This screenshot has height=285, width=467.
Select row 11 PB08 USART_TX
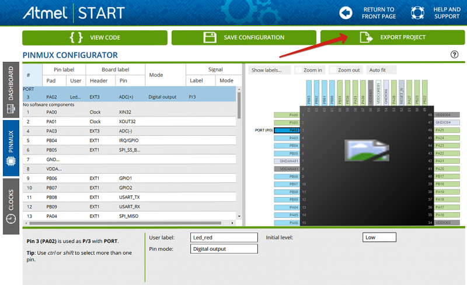pyautogui.click(x=129, y=197)
